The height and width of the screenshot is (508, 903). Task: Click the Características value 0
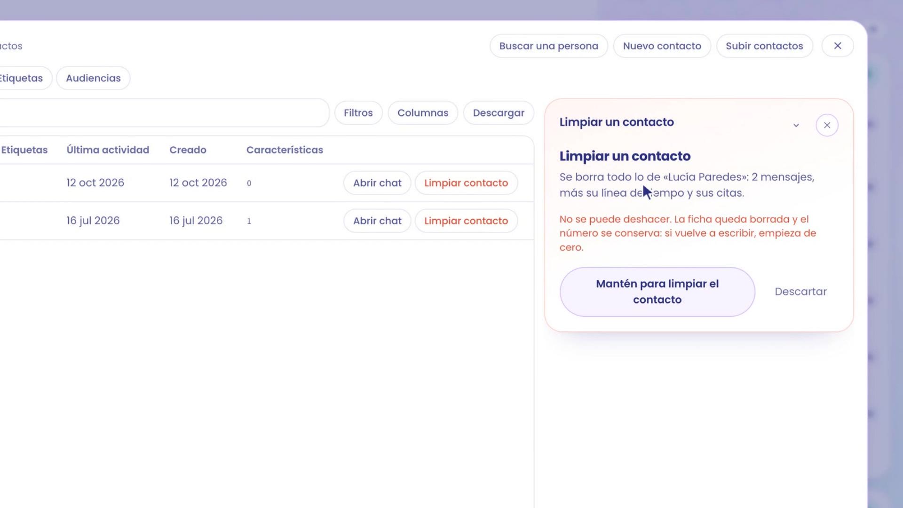[249, 183]
